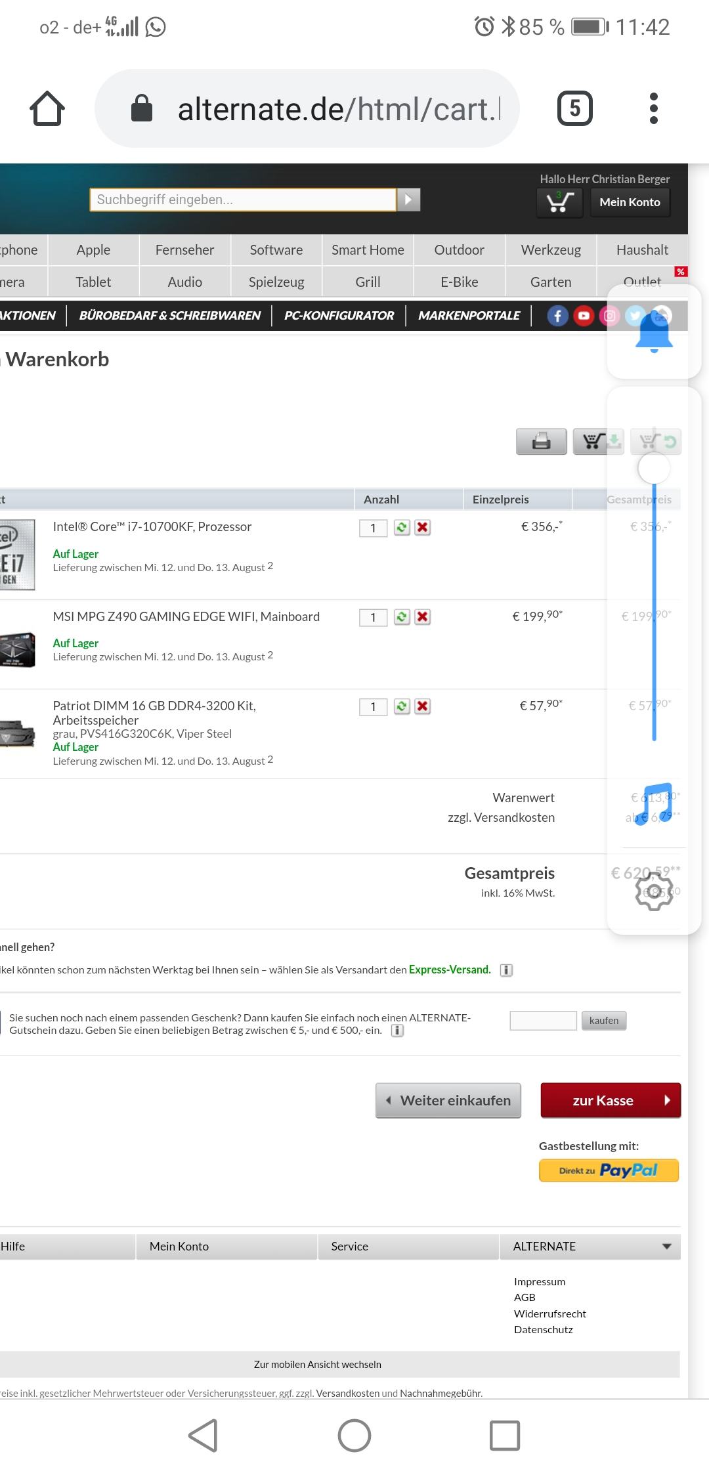Select BÜROBEDARF & SCHREIBWAREN in the red bar
This screenshot has height=1473, width=709.
pyautogui.click(x=169, y=316)
